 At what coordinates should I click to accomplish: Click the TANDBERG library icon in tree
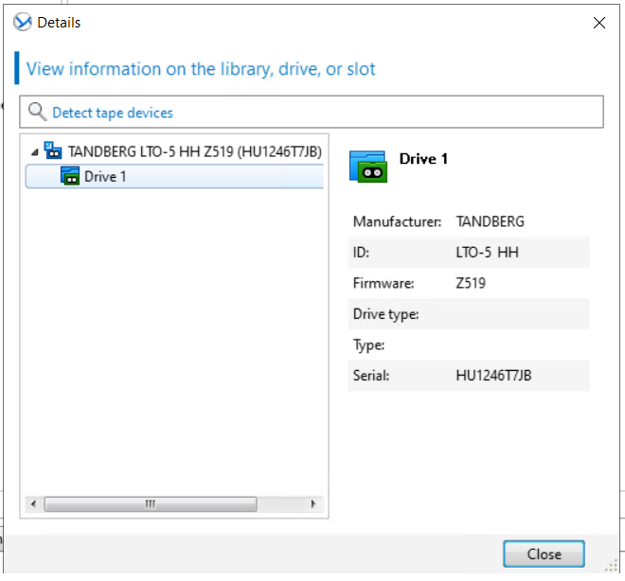point(53,150)
